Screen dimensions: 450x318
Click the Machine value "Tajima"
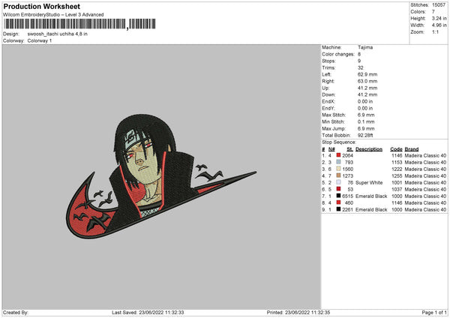(x=365, y=47)
